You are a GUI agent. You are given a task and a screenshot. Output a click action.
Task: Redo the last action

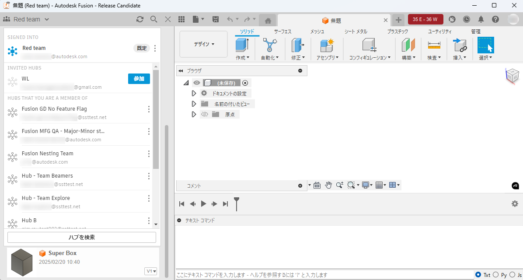click(247, 19)
